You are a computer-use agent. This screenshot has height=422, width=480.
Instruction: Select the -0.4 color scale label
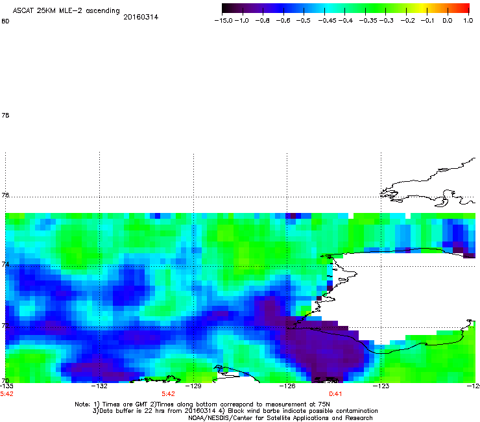346,21
